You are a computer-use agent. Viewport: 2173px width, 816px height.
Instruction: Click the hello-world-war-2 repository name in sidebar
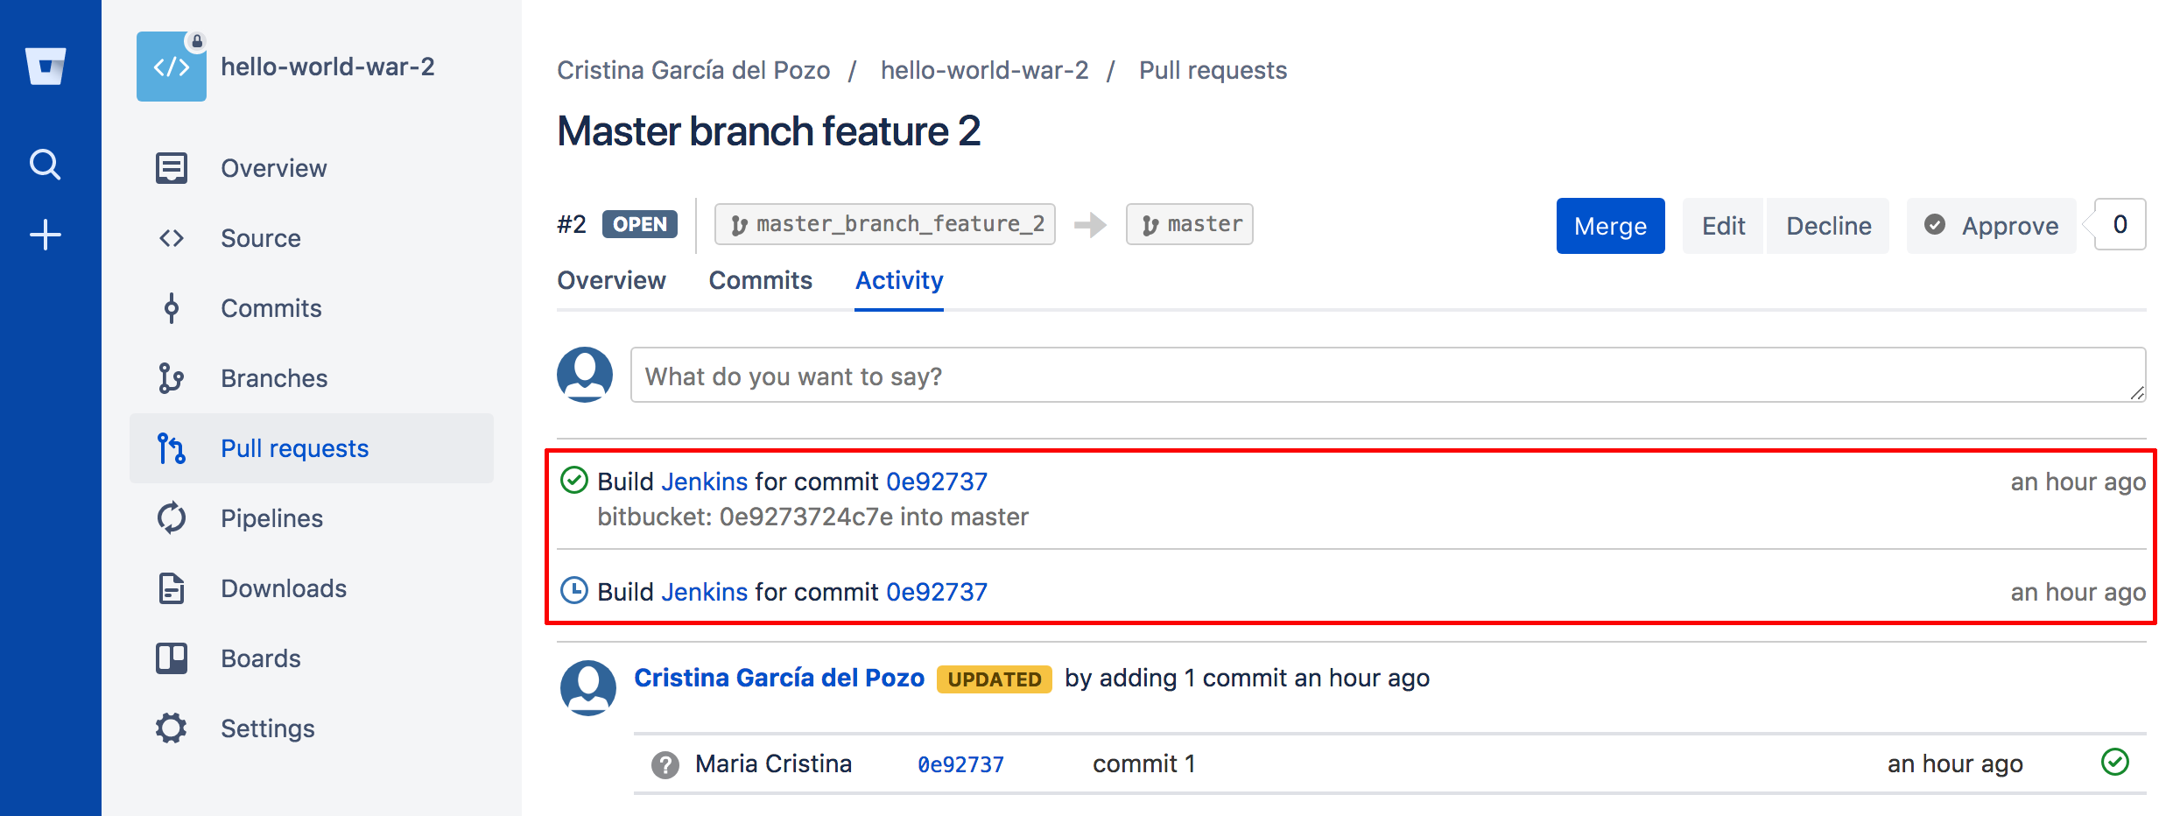pyautogui.click(x=327, y=67)
